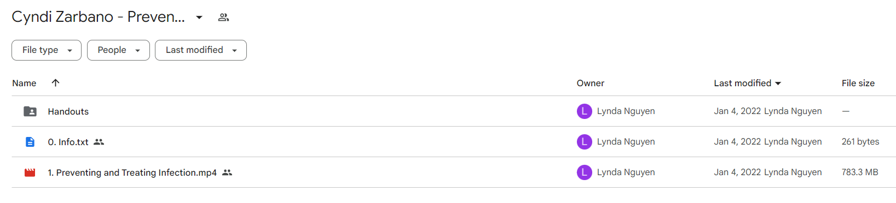Expand the People filter
Image resolution: width=896 pixels, height=203 pixels.
[118, 50]
